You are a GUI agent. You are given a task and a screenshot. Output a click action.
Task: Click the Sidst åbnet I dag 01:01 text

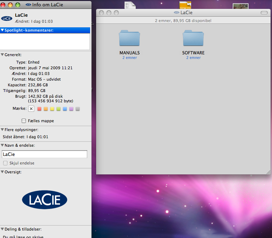point(25,137)
